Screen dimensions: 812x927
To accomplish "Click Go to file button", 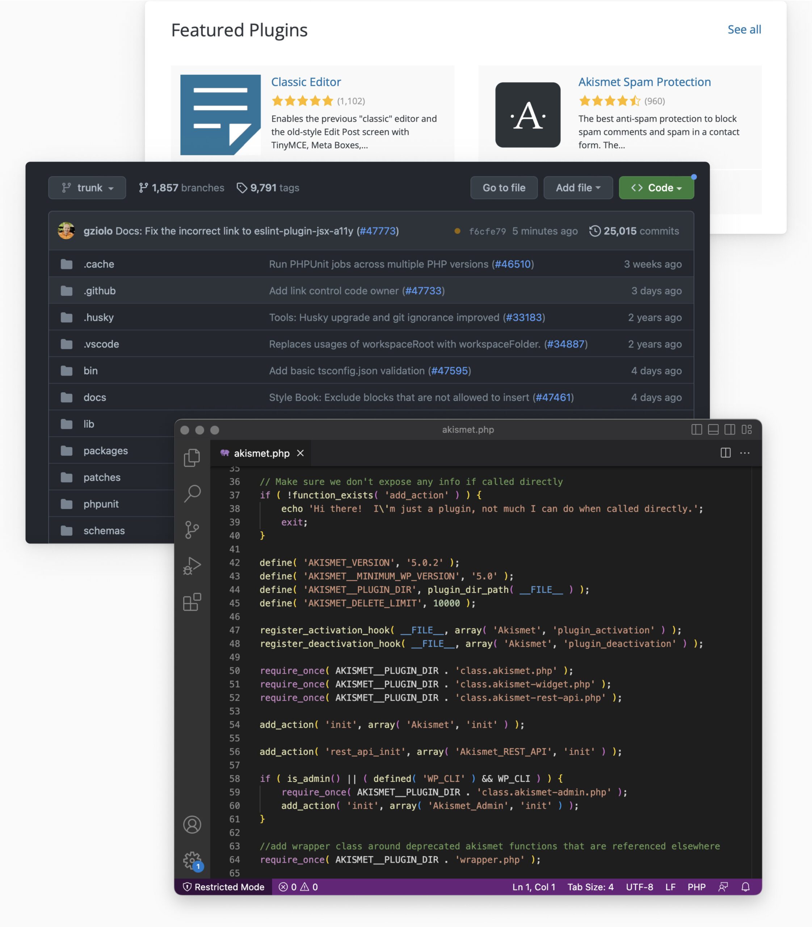I will (504, 188).
